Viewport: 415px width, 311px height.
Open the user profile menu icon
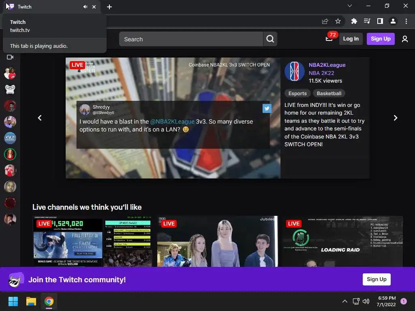coord(405,39)
